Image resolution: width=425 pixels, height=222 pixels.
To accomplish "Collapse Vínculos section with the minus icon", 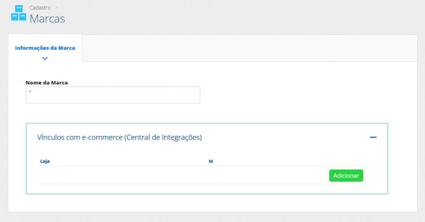I will [x=373, y=137].
